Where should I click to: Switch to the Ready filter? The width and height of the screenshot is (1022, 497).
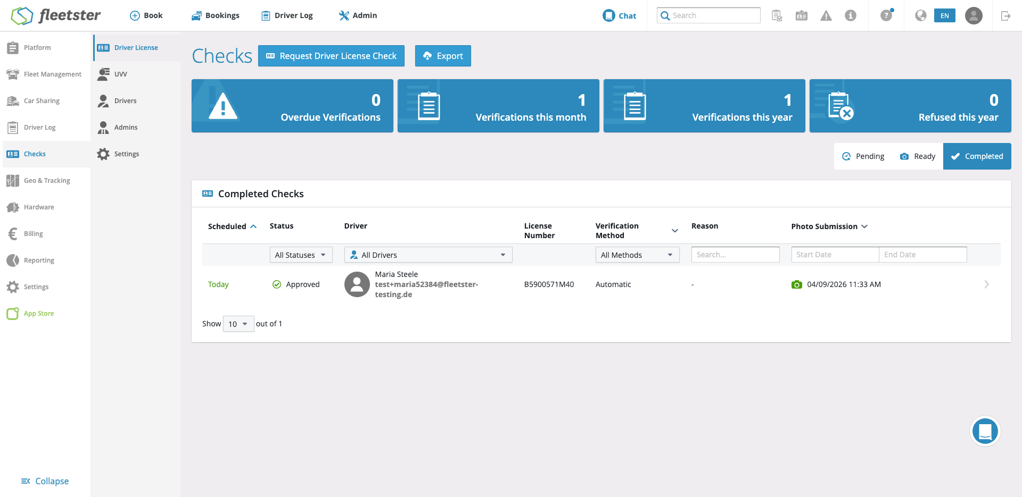[x=918, y=156]
